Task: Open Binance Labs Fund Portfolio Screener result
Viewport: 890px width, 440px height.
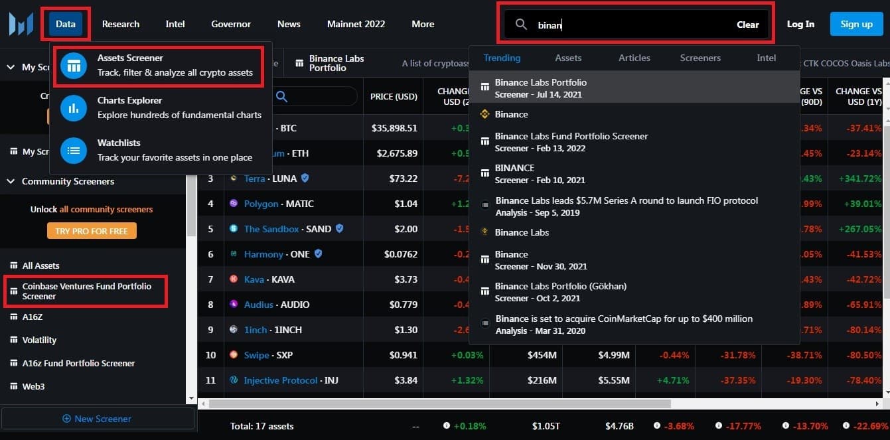Action: pyautogui.click(x=634, y=142)
